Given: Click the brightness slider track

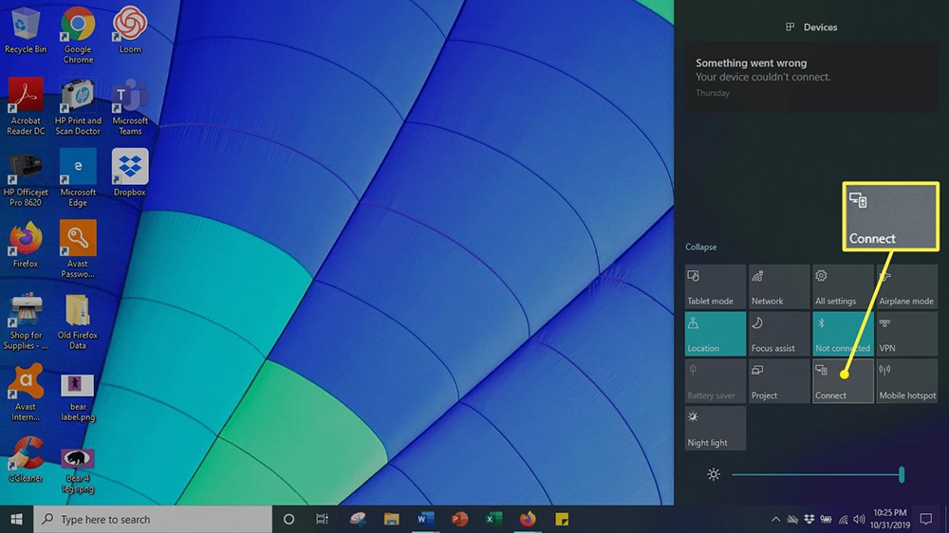Looking at the screenshot, I should point(817,474).
